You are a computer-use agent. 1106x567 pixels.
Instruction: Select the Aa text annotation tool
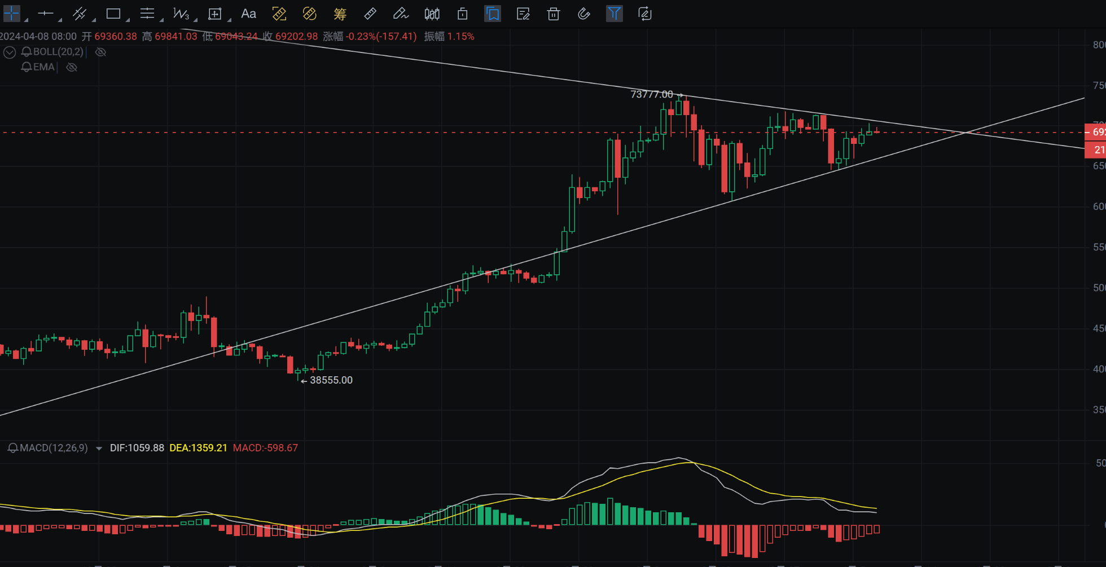coord(248,14)
